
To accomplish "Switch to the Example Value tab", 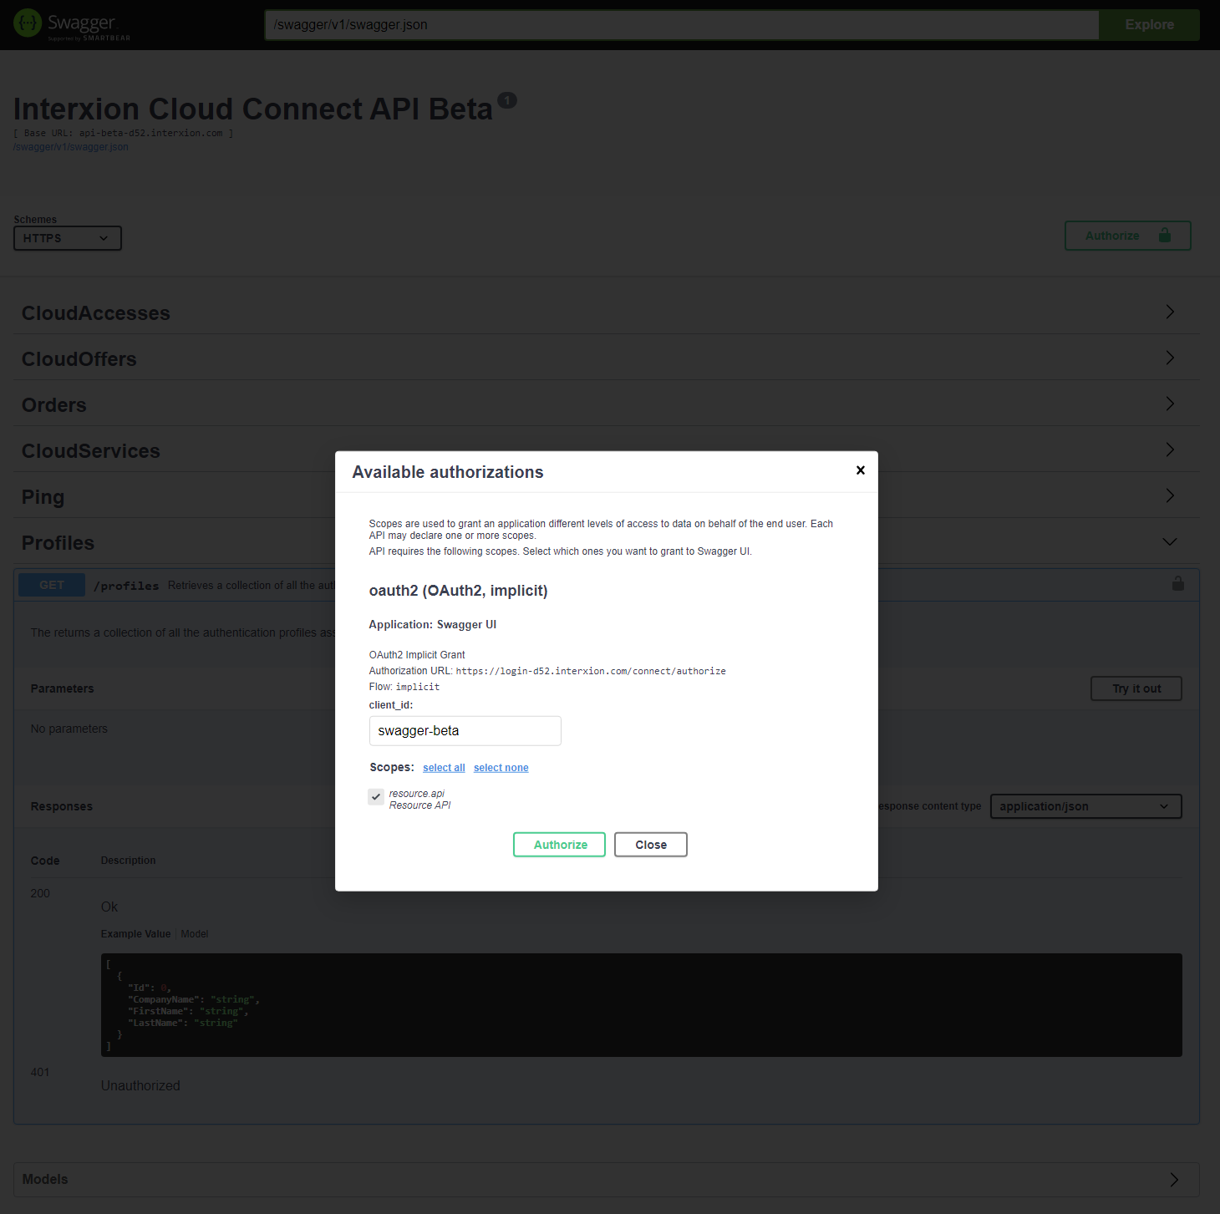I will (x=135, y=934).
